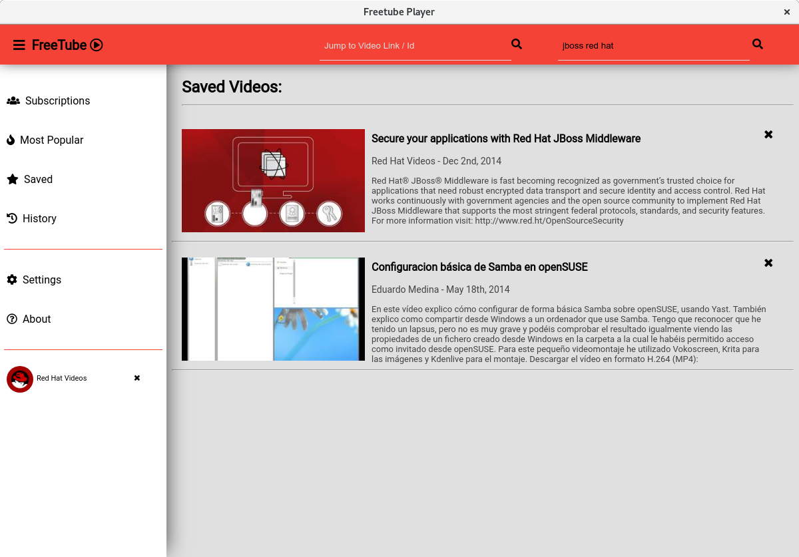The image size is (799, 557).
Task: Toggle the hamburger sidebar menu
Action: tap(19, 45)
